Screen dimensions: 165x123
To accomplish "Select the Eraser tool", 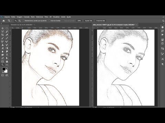I will [x=2, y=48].
